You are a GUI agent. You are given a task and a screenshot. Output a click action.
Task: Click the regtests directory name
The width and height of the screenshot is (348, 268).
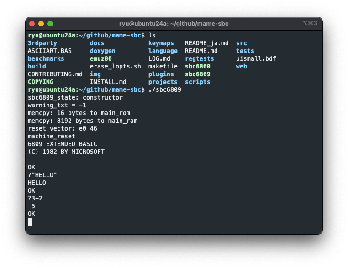pos(200,58)
